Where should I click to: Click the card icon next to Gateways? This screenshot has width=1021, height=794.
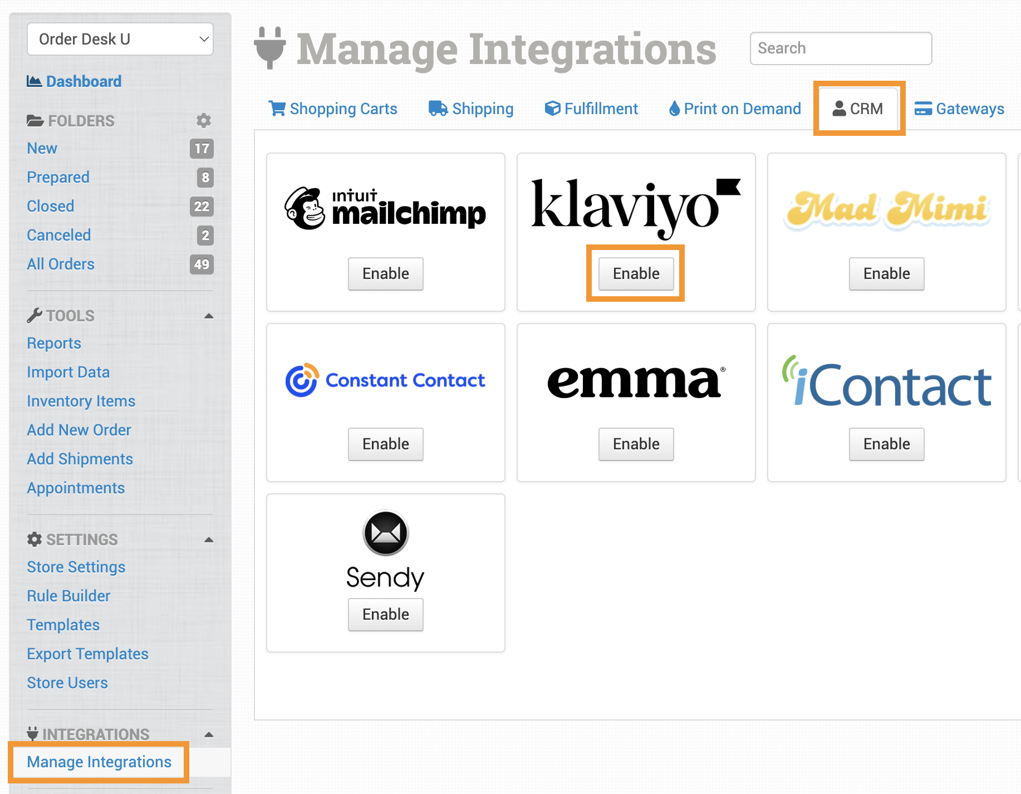924,108
